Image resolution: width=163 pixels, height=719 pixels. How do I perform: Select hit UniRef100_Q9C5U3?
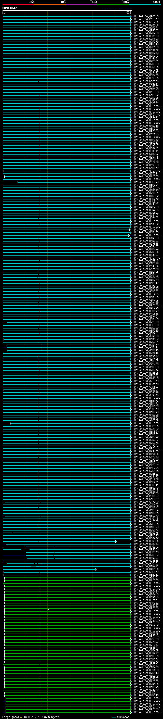[x=146, y=17]
